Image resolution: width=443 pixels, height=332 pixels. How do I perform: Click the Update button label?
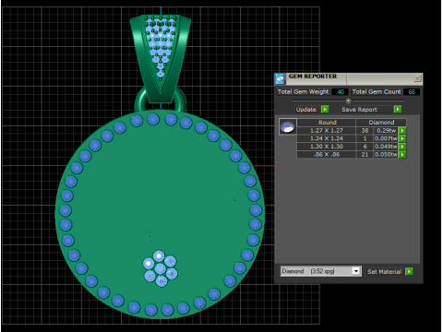305,110
